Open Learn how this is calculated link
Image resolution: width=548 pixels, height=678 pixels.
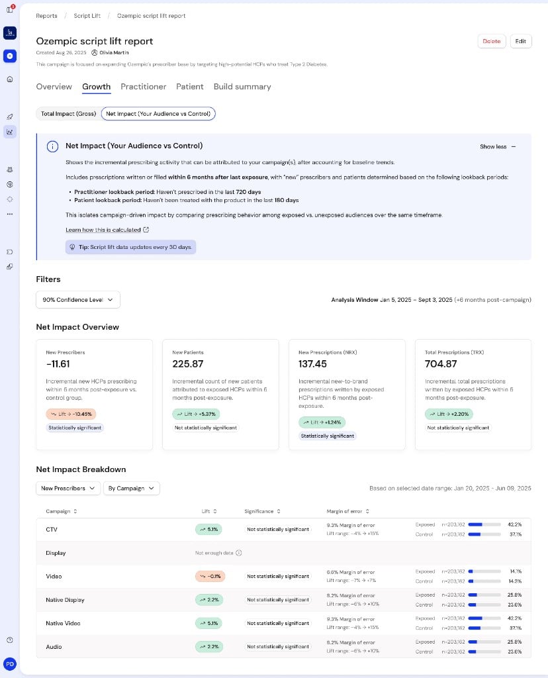point(103,230)
